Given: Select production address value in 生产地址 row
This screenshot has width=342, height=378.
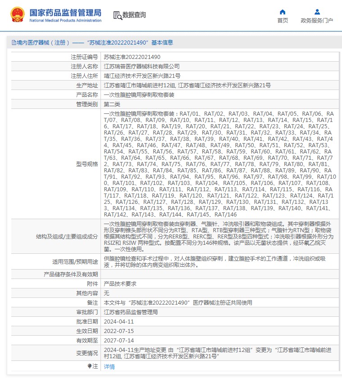Looking at the screenshot, I should point(187,85).
